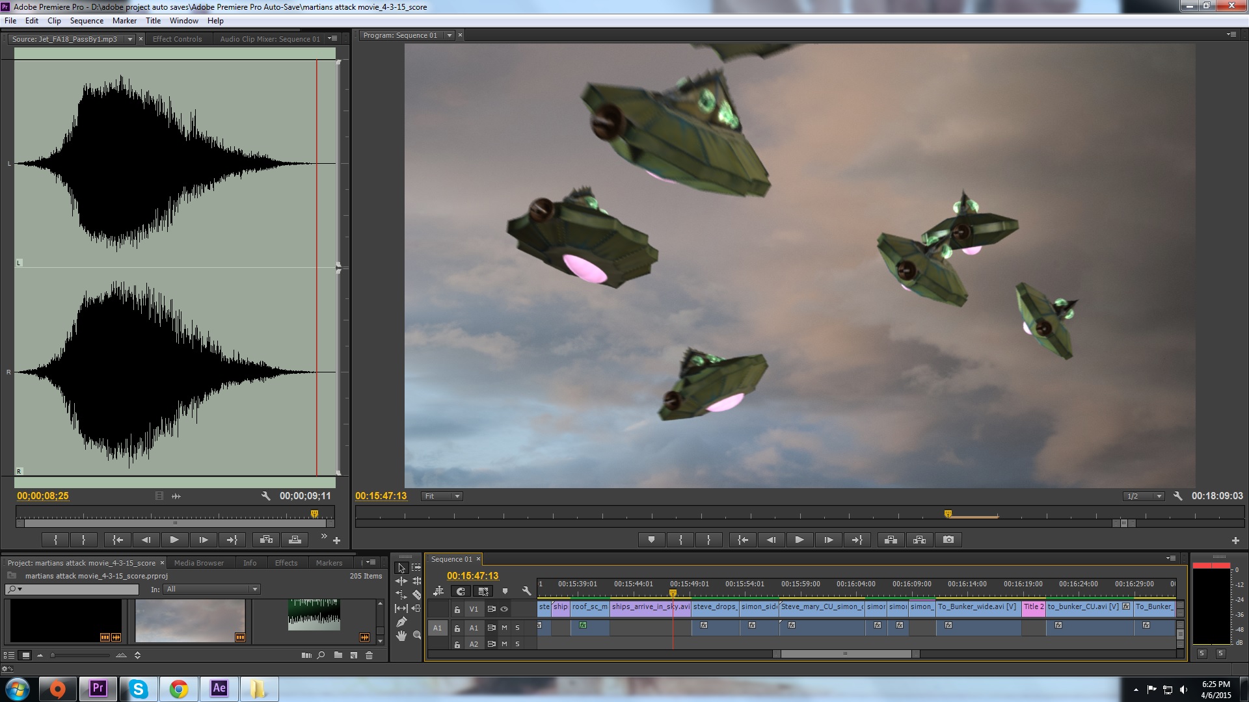Viewport: 1249px width, 702px height.
Task: Mute audio track A2
Action: [x=504, y=644]
